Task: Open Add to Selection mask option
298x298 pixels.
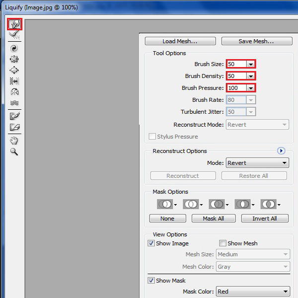Action: click(x=193, y=204)
